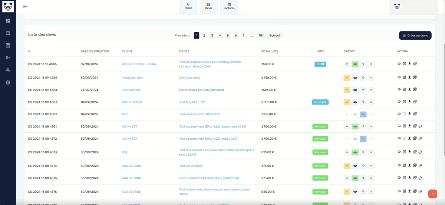Click red scroll-to-top arrow button

[x=432, y=194]
